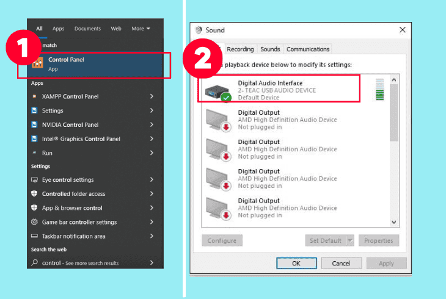Click the OK button in Sound dialog
This screenshot has width=446, height=299.
coord(296,263)
